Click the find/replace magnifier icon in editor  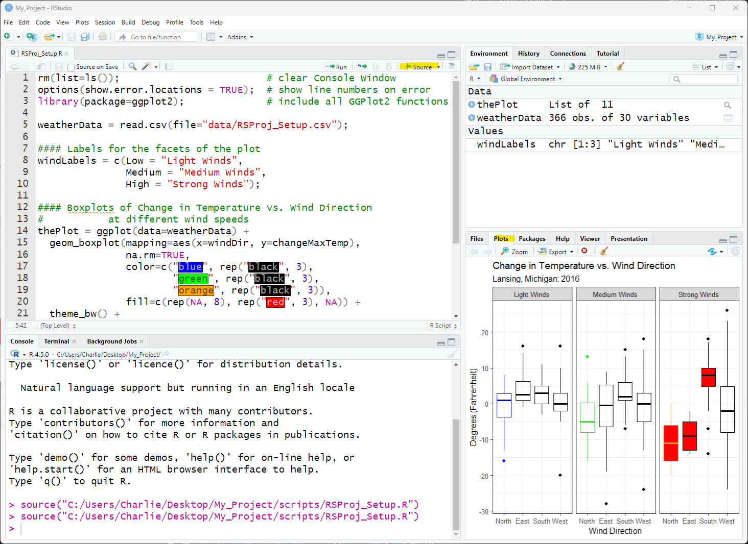pyautogui.click(x=132, y=66)
